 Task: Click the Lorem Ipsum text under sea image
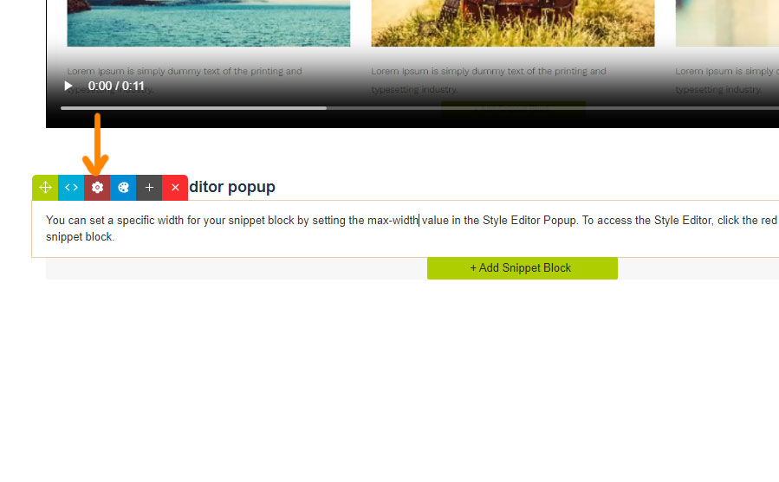185,80
